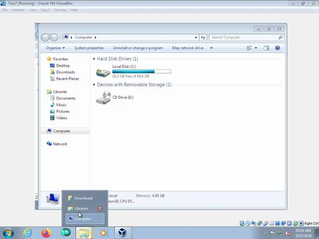Viewport: 319px width, 239px height.
Task: Click VirtualBox shared folders status icon
Action: click(x=271, y=223)
